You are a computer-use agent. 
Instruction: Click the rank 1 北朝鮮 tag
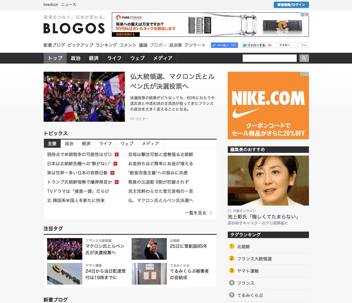(243, 246)
